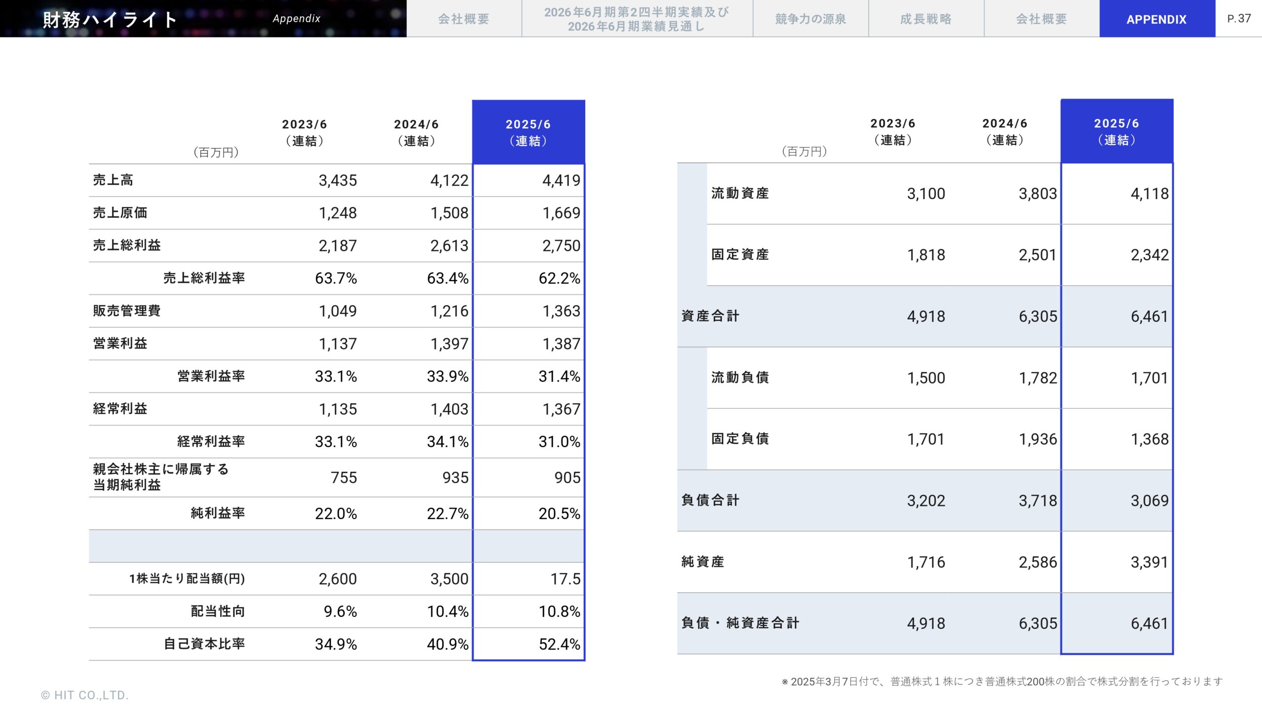Screen dimensions: 1262x710
Task: Click the HIT CO.,LTD. copyright text
Action: (x=85, y=695)
